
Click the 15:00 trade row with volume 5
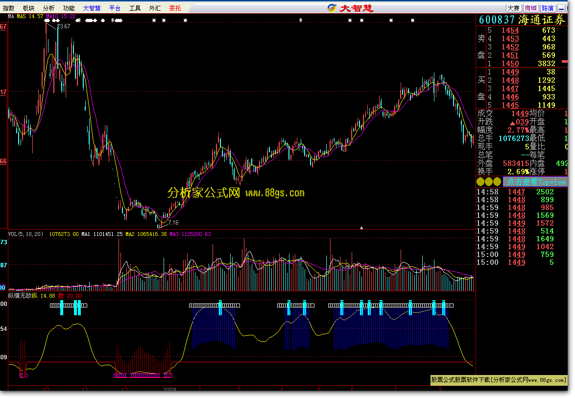(x=515, y=262)
